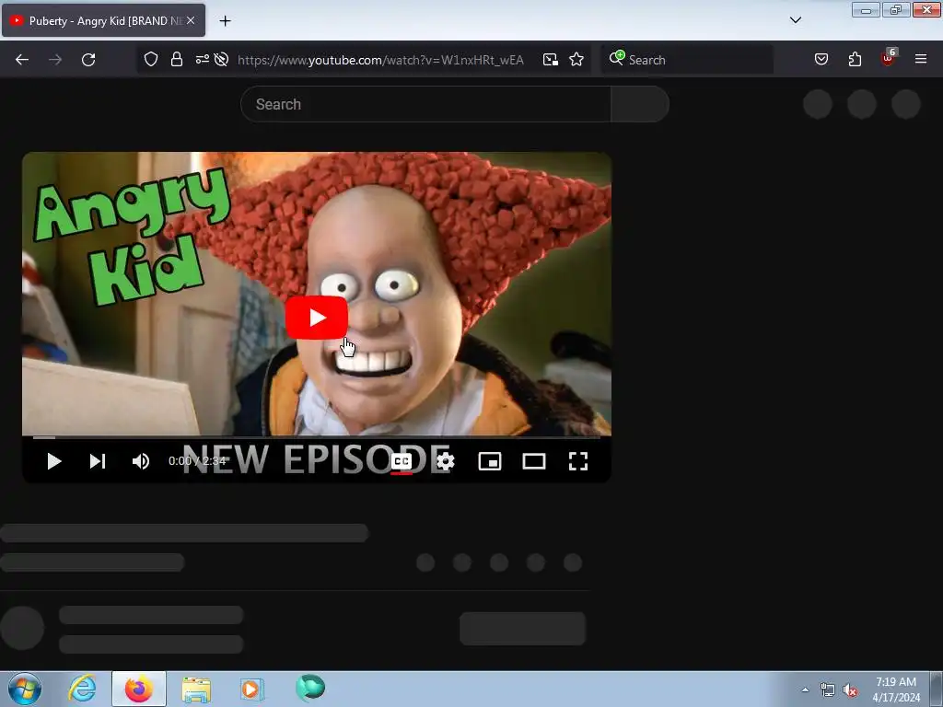Open the Windows Start menu
The height and width of the screenshot is (707, 943).
click(25, 689)
